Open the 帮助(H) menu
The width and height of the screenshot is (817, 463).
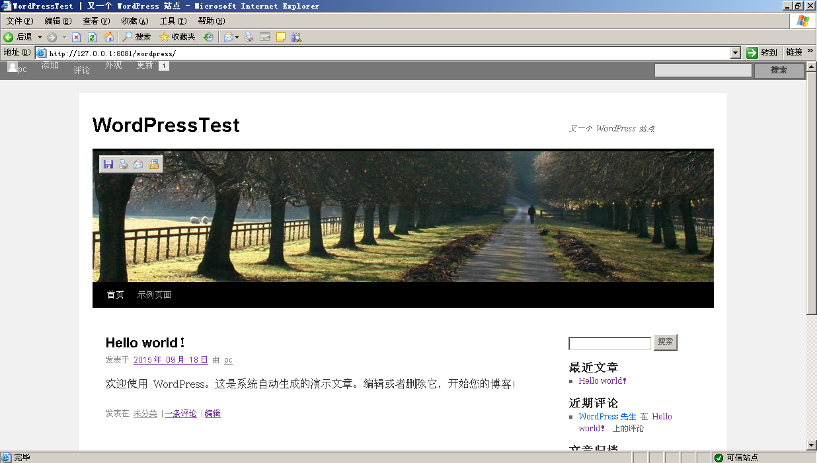212,21
